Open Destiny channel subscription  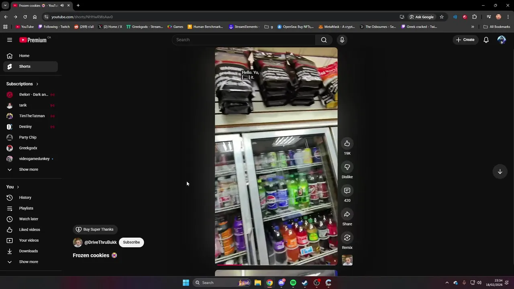(x=31, y=127)
